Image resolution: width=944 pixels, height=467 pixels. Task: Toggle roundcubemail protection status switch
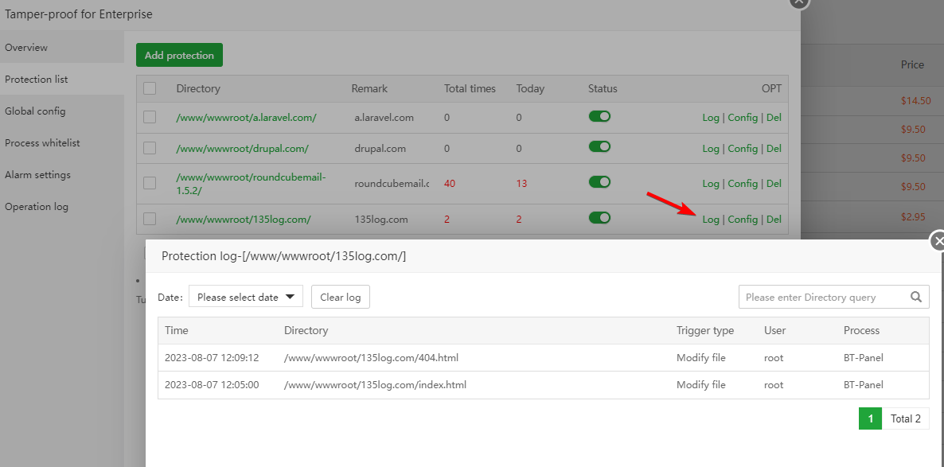pyautogui.click(x=599, y=182)
